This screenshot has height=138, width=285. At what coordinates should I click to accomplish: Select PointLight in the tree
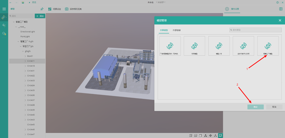tap(25, 36)
